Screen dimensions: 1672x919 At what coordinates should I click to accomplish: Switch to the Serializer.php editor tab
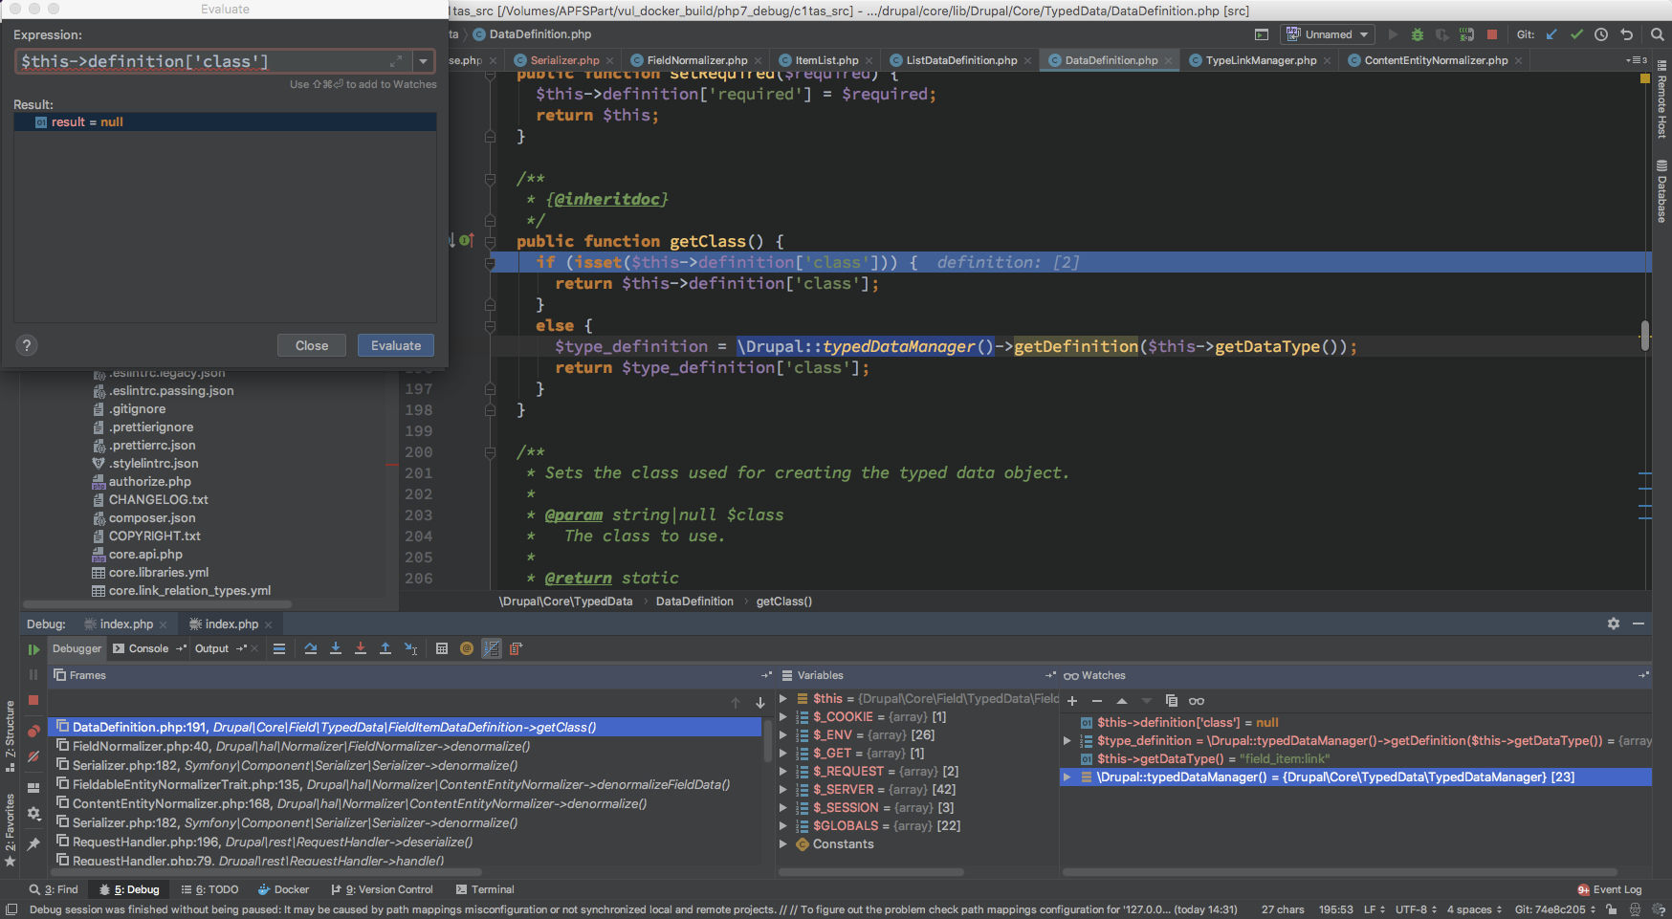563,60
